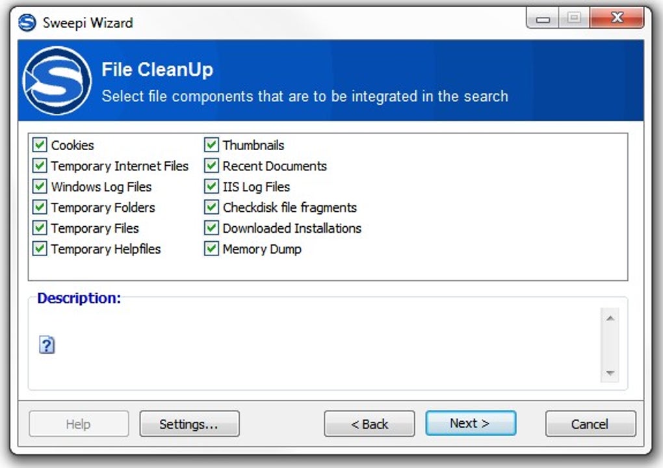Click the File CleanUp heading
The image size is (663, 468).
coord(157,70)
